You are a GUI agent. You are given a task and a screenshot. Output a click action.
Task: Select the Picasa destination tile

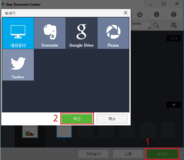click(x=113, y=33)
